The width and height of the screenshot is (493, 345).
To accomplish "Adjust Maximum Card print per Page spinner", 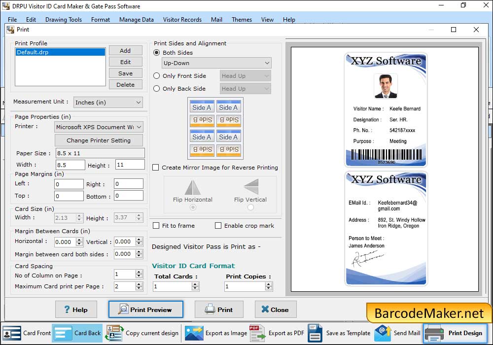I will (139, 286).
